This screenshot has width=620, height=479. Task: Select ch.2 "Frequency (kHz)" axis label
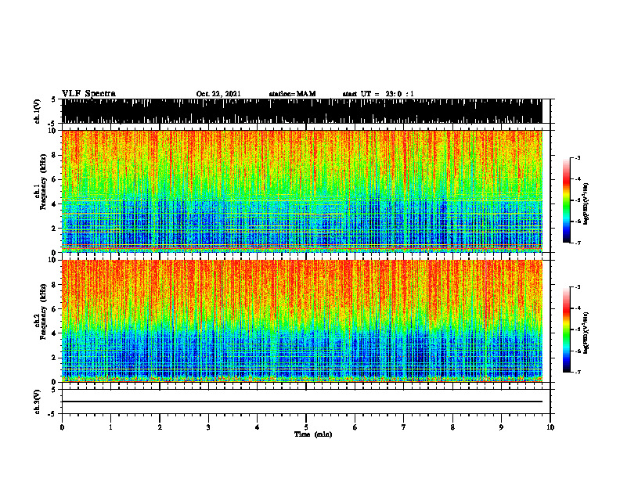(x=43, y=312)
